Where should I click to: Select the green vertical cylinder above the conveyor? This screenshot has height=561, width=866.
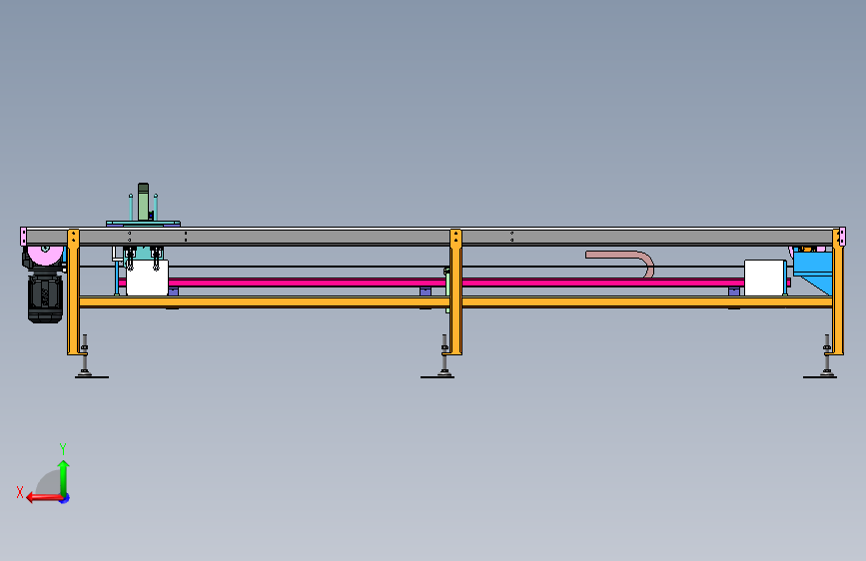pyautogui.click(x=143, y=202)
